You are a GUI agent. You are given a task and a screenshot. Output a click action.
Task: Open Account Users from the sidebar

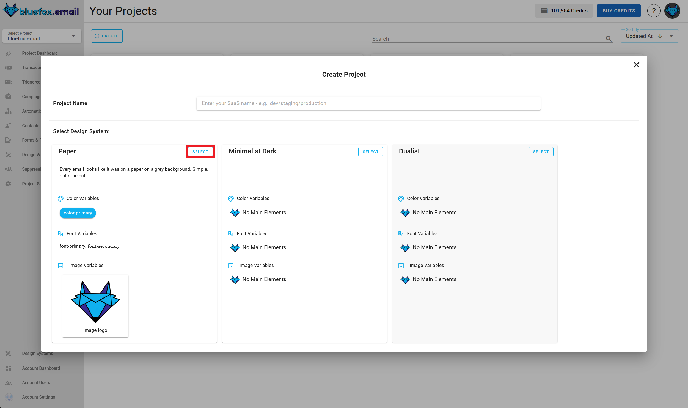pyautogui.click(x=36, y=382)
